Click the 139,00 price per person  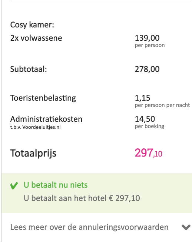click(x=147, y=38)
